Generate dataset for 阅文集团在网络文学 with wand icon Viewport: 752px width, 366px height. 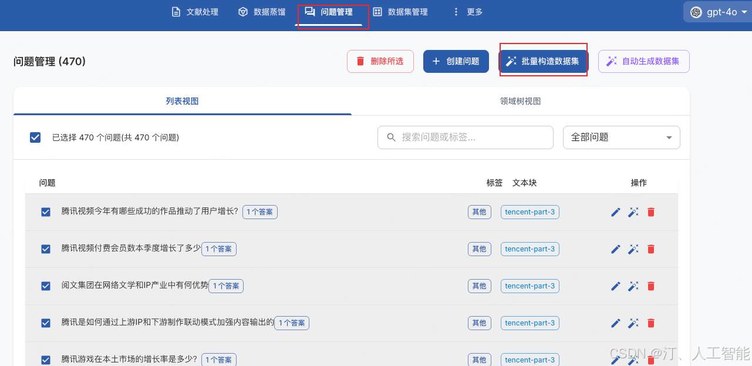click(633, 286)
